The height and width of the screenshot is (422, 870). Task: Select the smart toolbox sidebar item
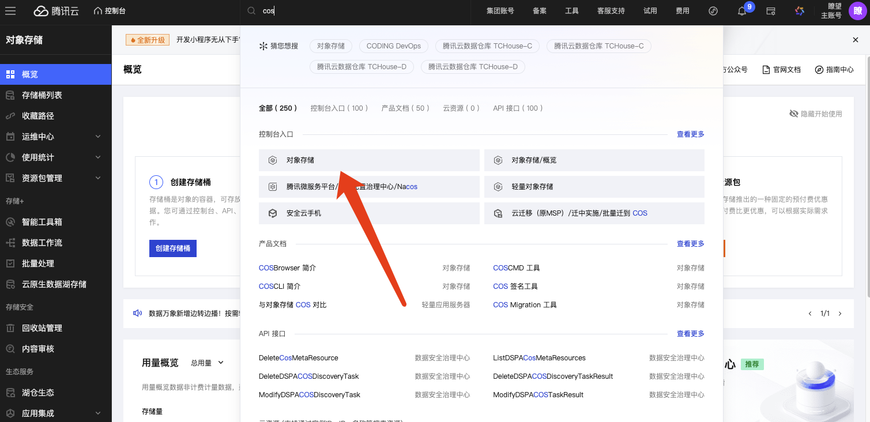pos(42,222)
